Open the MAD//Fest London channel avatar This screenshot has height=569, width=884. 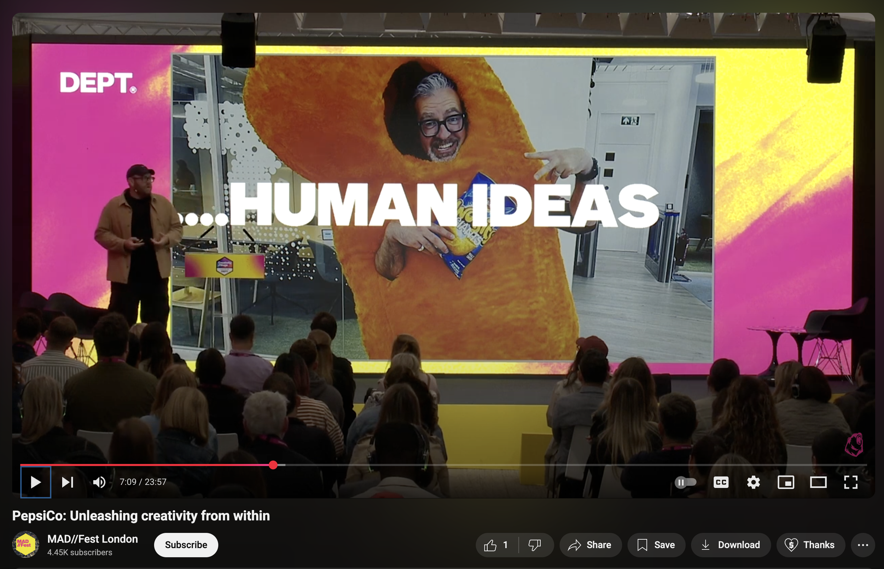tap(25, 545)
